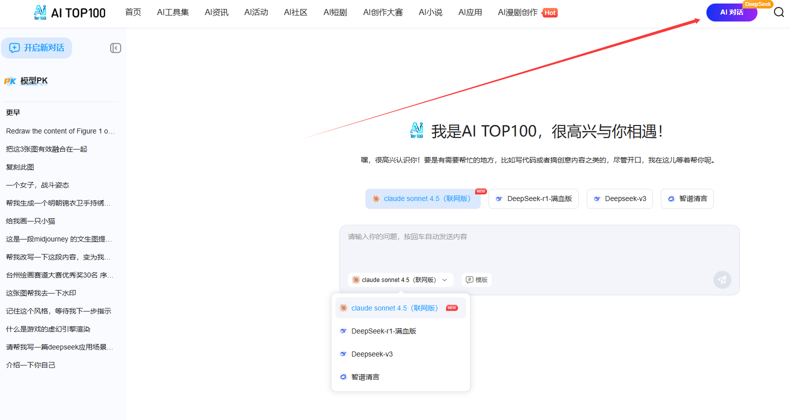Open the 给我画一只小猫 chat history

31,221
